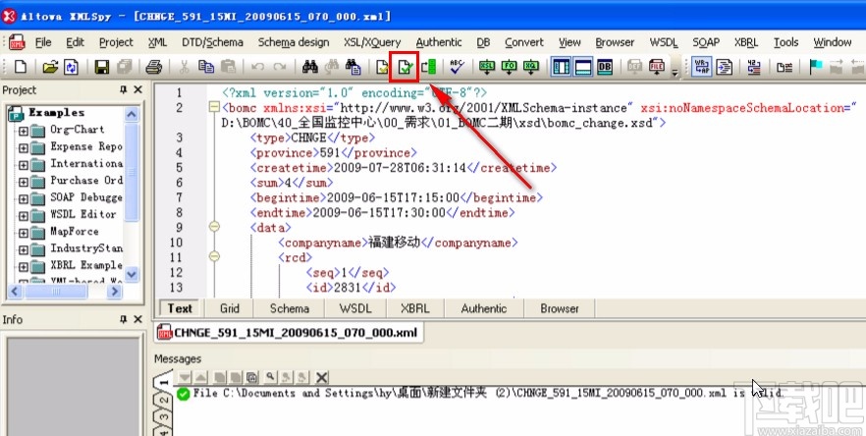The width and height of the screenshot is (866, 436).
Task: Open the Convert menu
Action: click(x=524, y=42)
